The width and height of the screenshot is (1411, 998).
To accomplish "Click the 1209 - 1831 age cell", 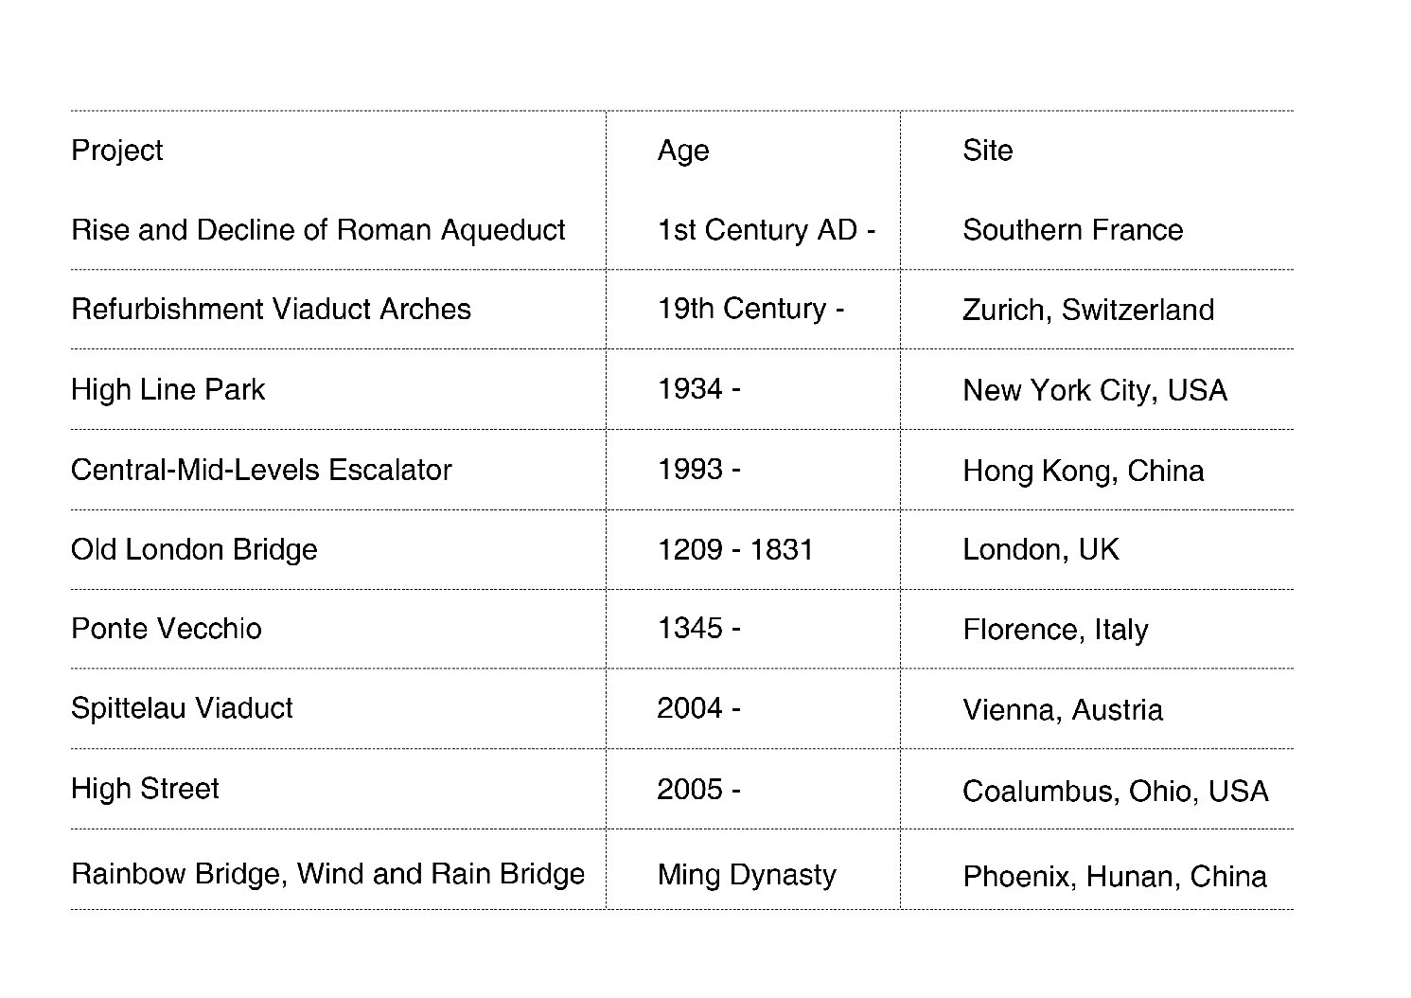I will tap(735, 550).
